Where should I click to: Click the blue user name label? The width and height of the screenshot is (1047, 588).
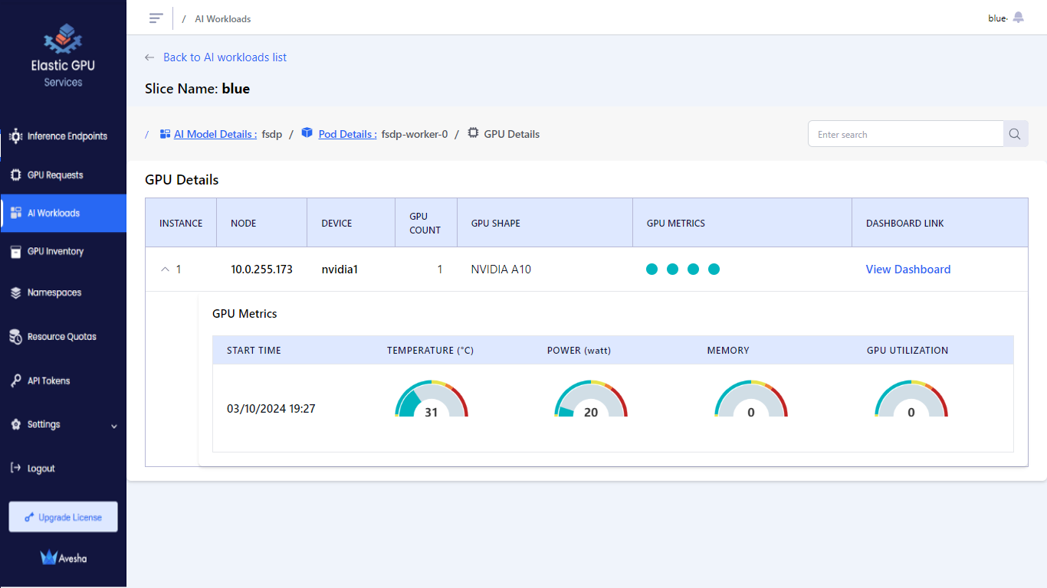click(997, 18)
